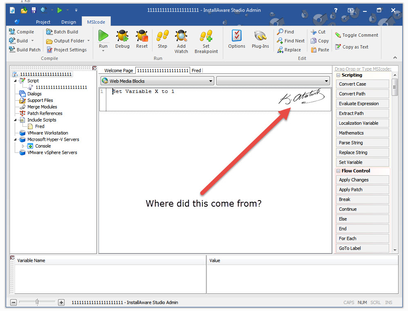Screen dimensions: 408x311
Task: Collapse the Include Scripts tree node
Action: [16, 120]
